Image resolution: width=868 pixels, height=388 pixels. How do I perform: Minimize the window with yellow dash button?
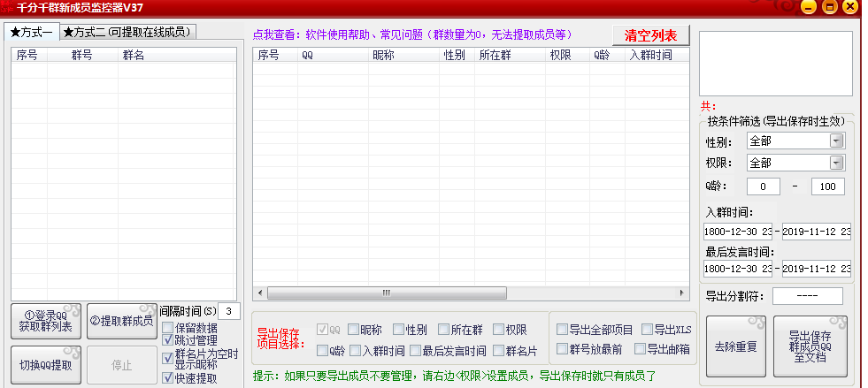pos(809,7)
